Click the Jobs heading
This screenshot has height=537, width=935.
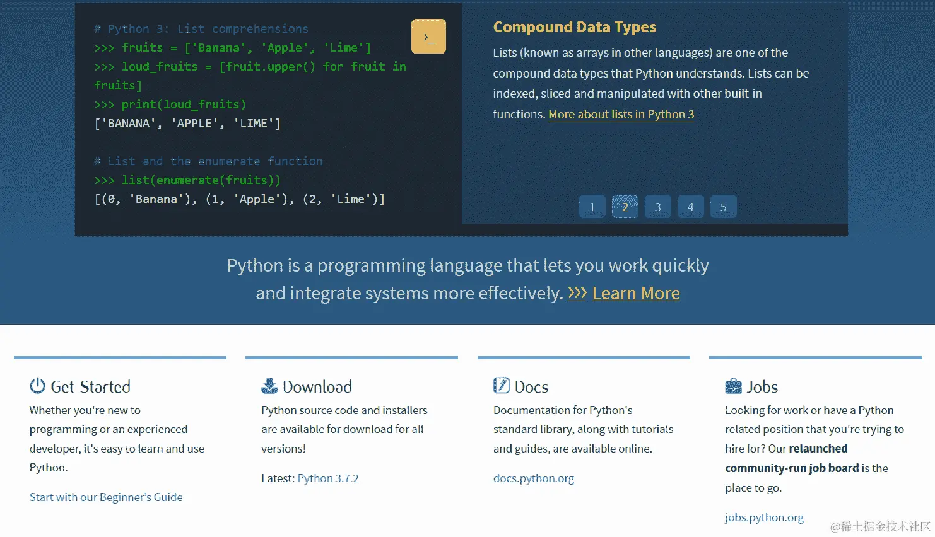click(763, 386)
